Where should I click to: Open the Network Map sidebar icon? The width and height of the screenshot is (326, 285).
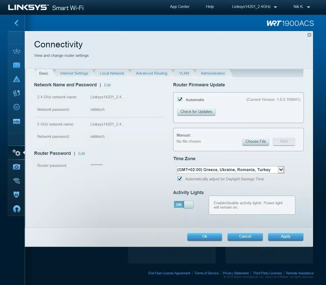tap(17, 51)
